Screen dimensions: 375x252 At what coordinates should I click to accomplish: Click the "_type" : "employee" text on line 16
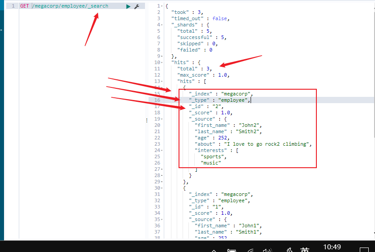pyautogui.click(x=220, y=100)
